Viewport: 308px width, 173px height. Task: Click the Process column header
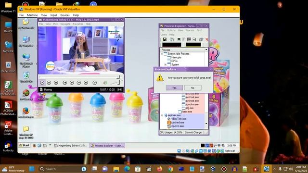[x=182, y=50]
